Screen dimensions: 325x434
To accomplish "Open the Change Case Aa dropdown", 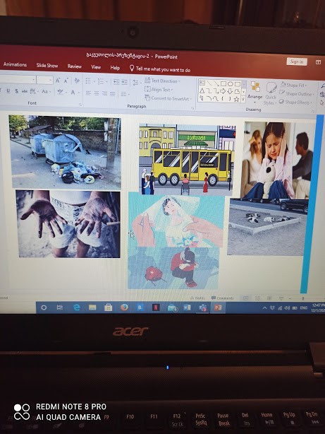I will tap(45, 91).
